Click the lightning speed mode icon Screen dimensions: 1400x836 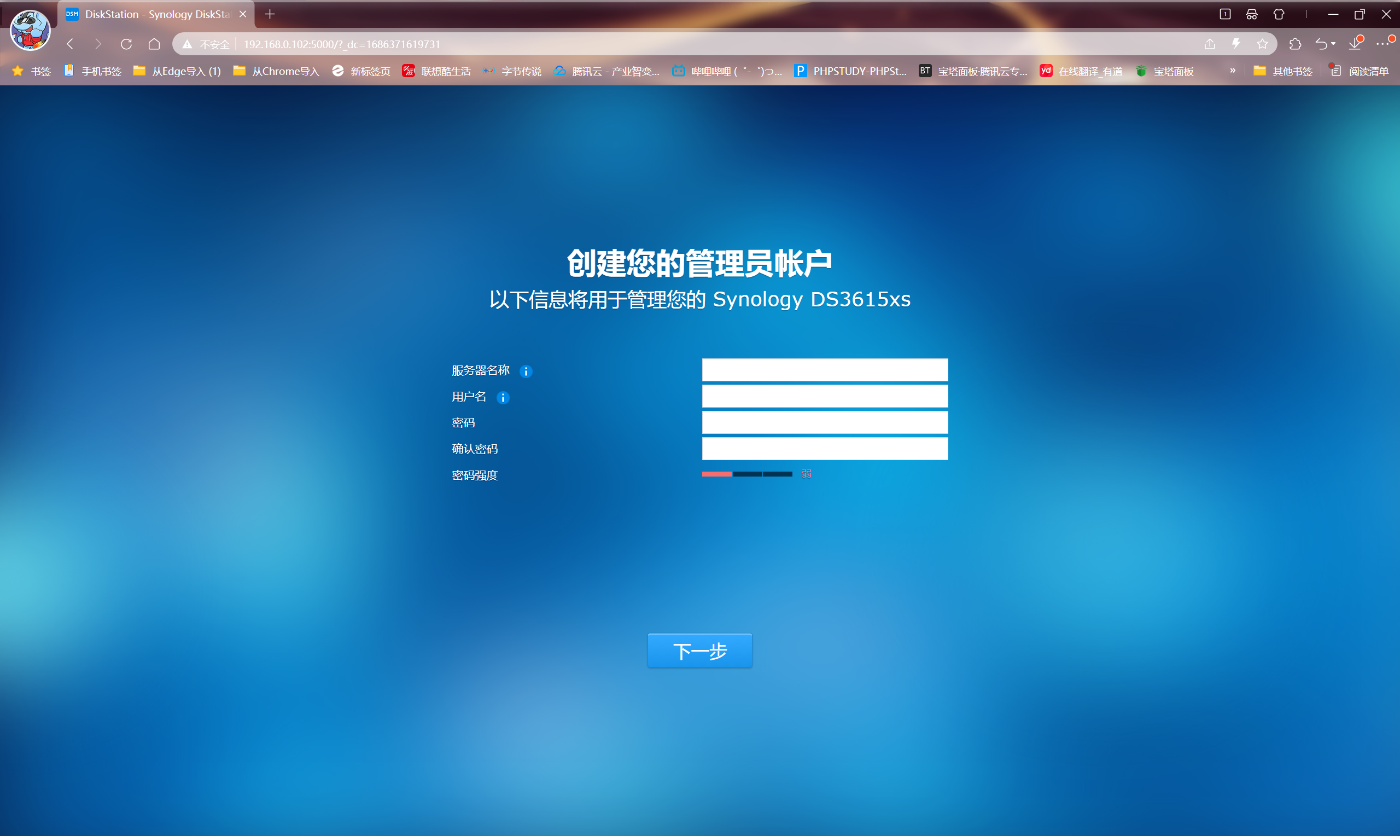1235,44
